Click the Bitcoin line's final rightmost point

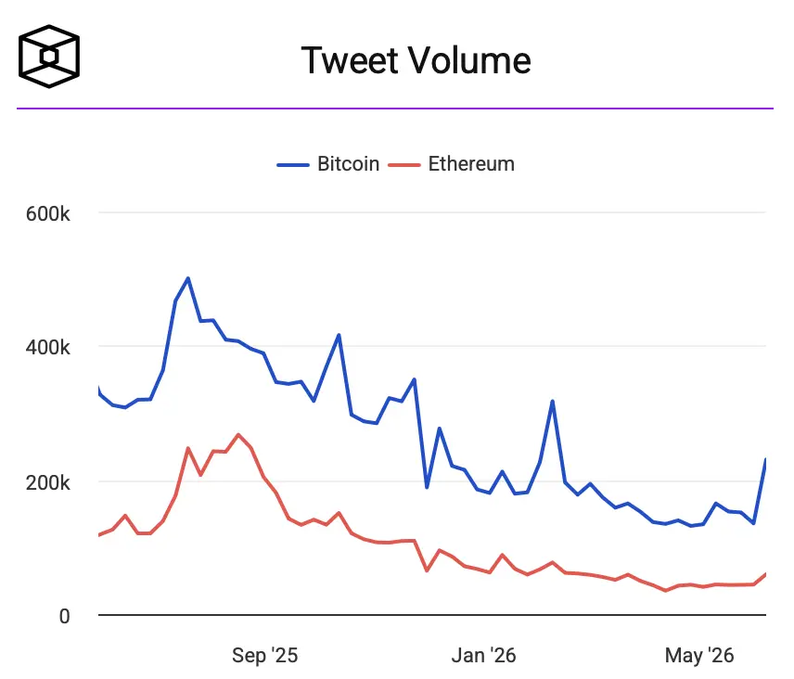[x=765, y=459]
